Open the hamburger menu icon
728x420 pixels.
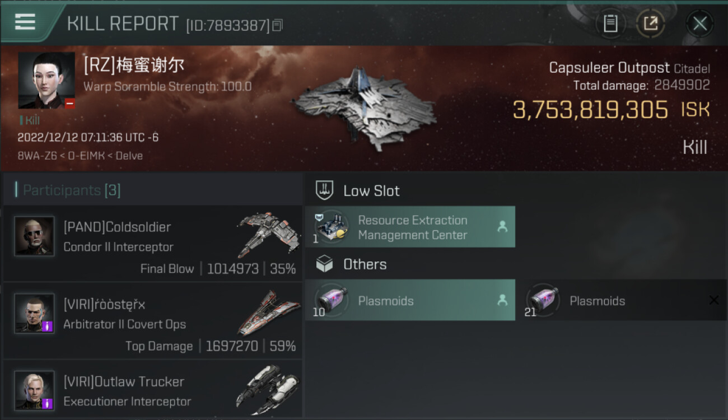(x=25, y=22)
